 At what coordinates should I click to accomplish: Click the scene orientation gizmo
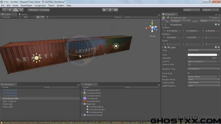click(152, 27)
